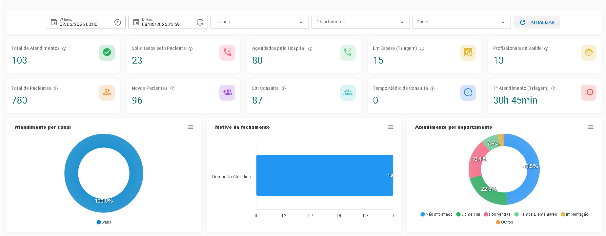
Task: Click the Dt Fim date field
Action: (x=168, y=22)
